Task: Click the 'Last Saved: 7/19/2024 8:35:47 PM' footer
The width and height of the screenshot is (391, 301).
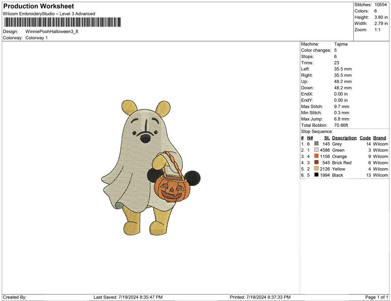Action: (x=128, y=297)
